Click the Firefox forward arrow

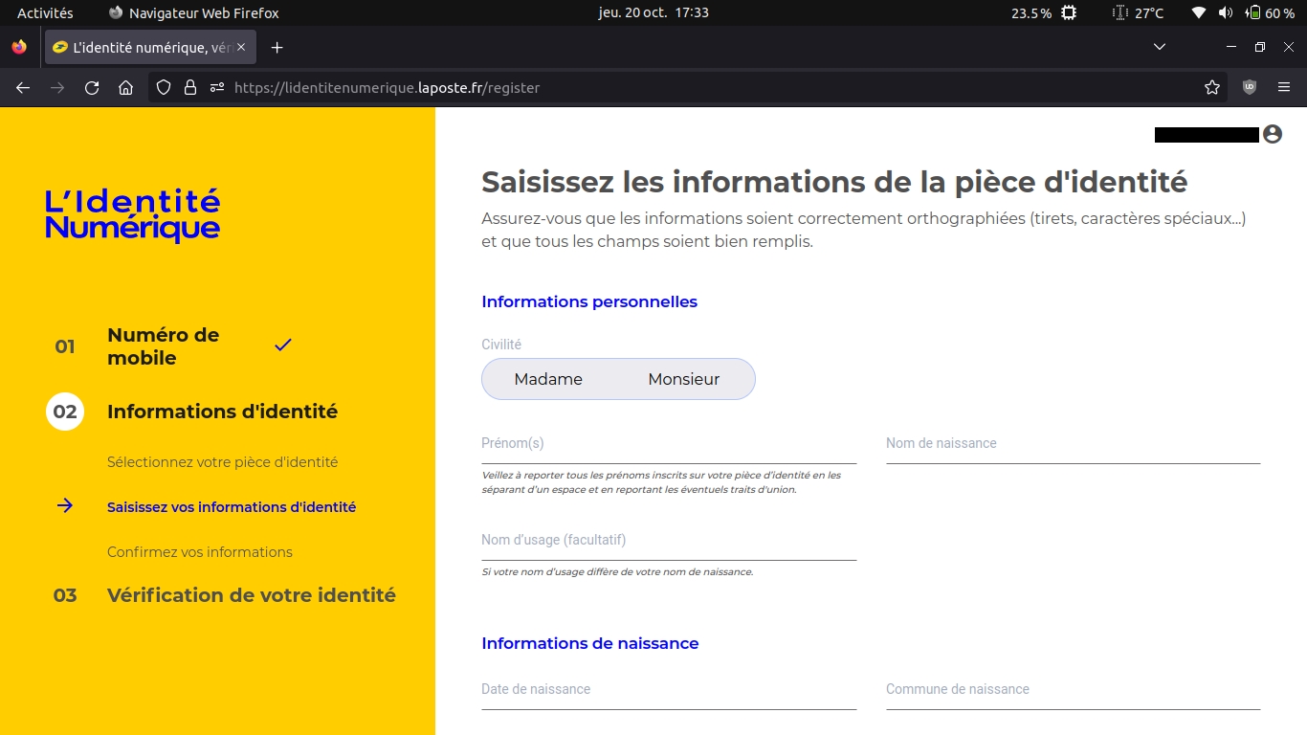(57, 88)
